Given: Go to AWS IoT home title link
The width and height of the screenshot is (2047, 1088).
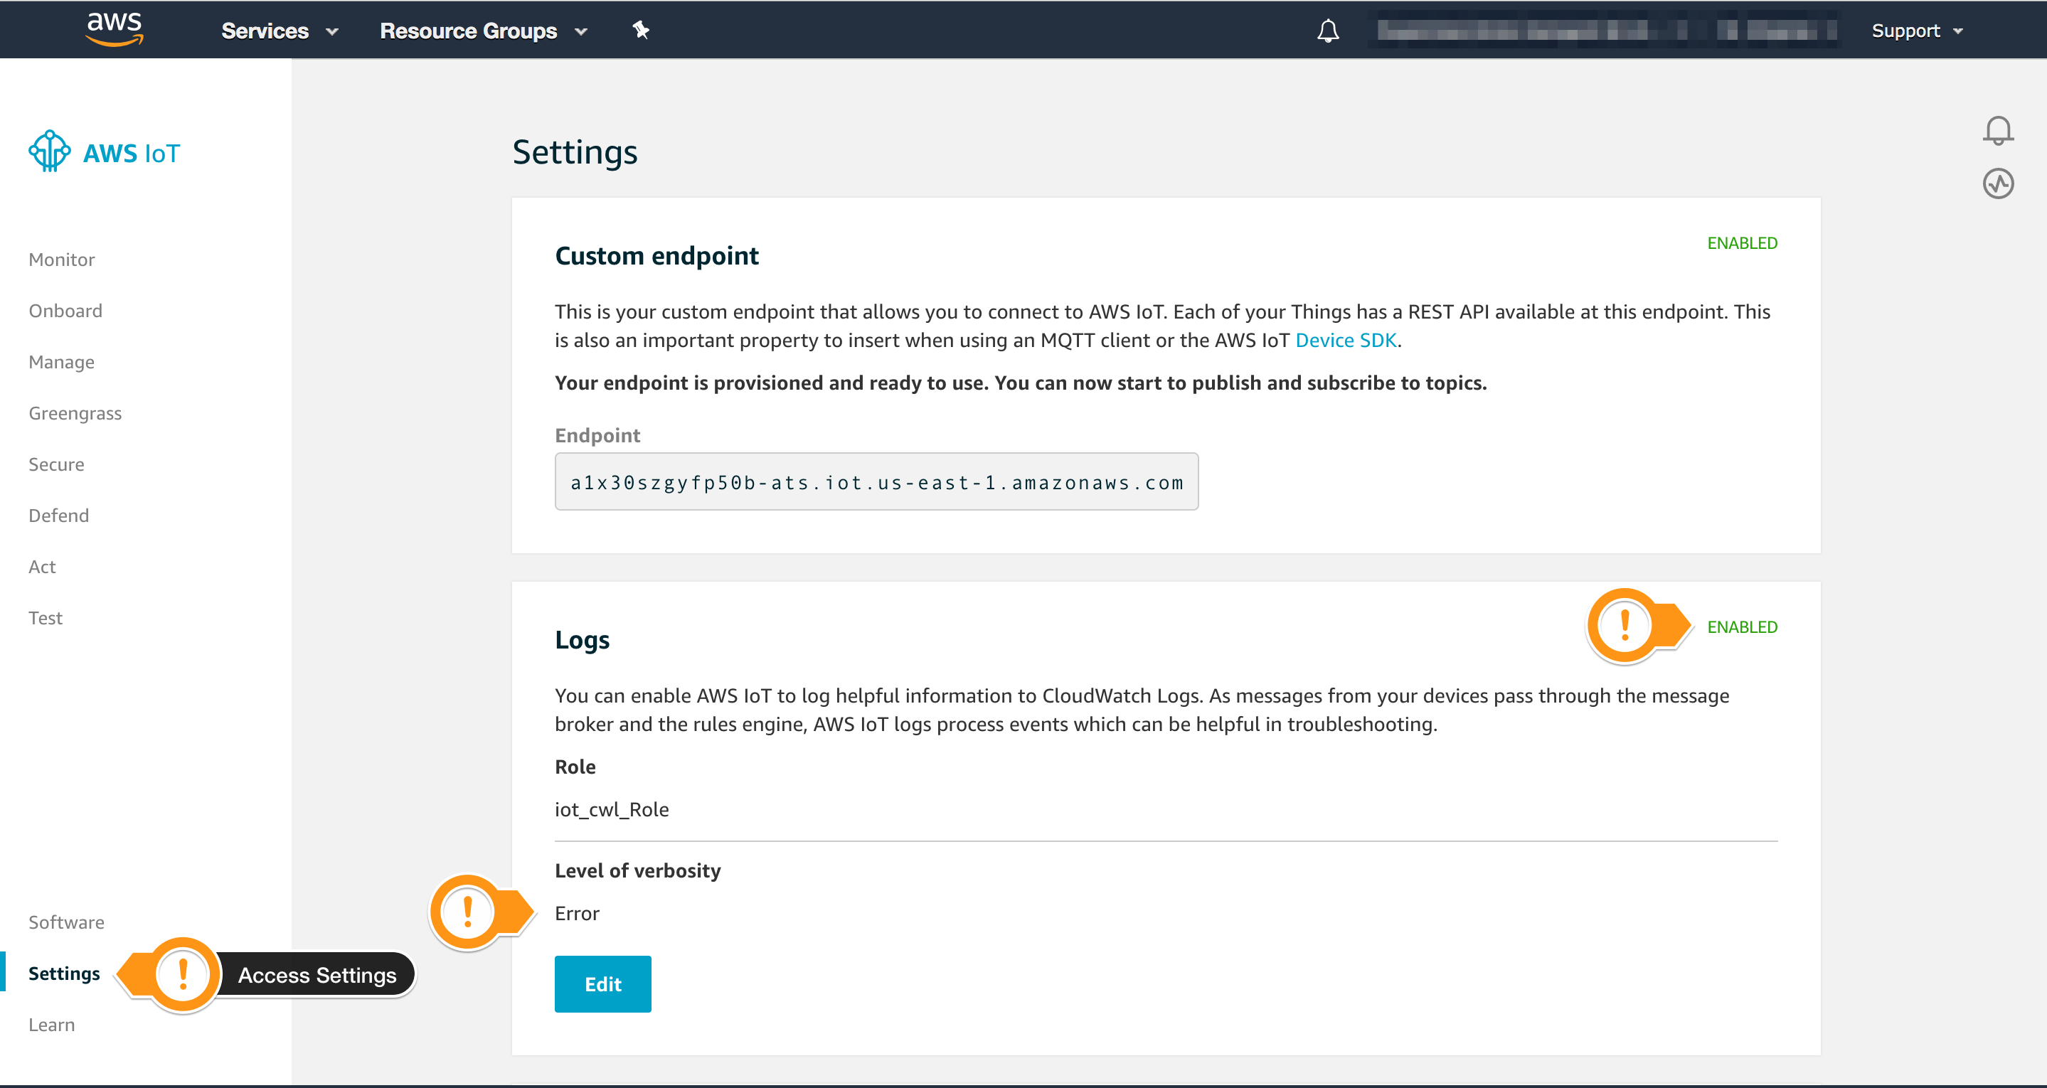Looking at the screenshot, I should click(132, 154).
